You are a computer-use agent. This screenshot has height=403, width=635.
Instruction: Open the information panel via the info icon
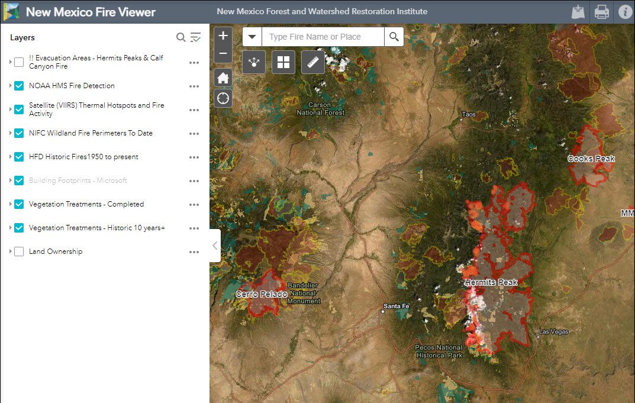point(626,12)
